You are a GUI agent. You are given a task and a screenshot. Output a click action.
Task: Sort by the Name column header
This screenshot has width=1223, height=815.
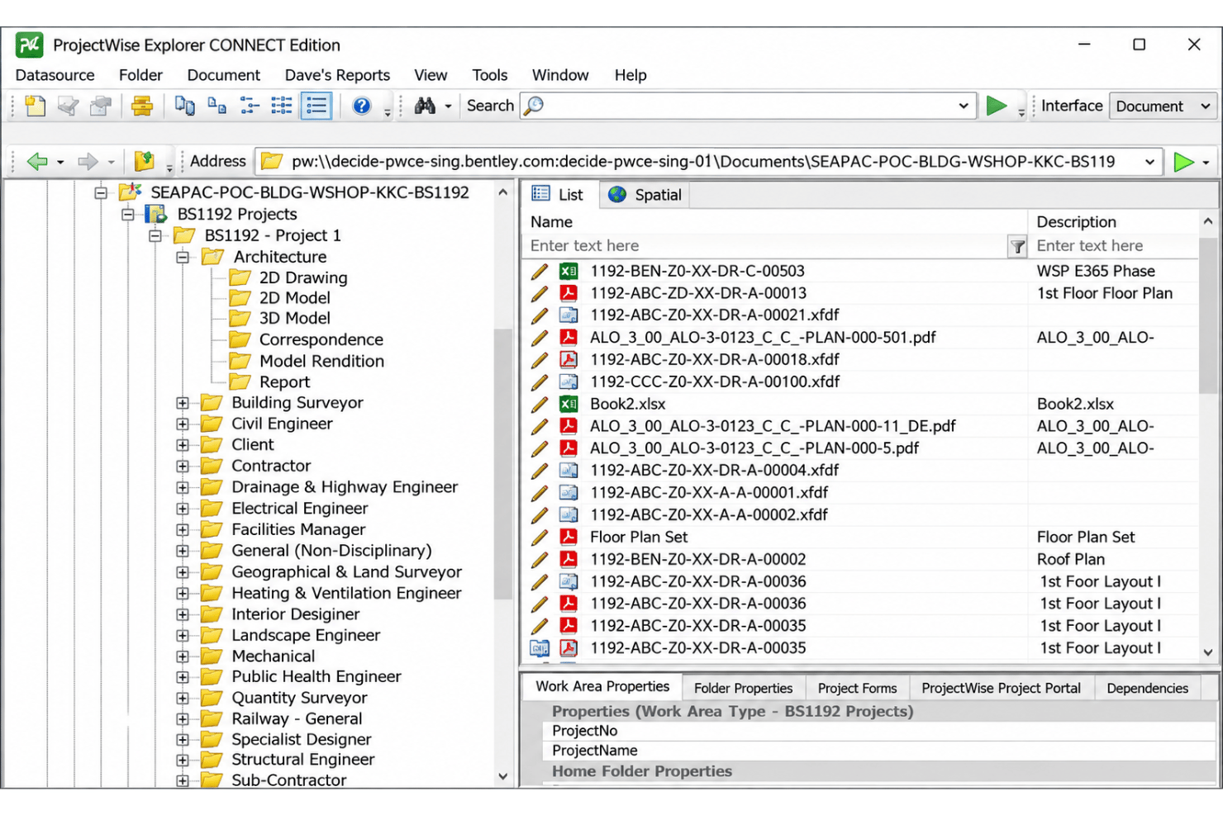pyautogui.click(x=774, y=222)
